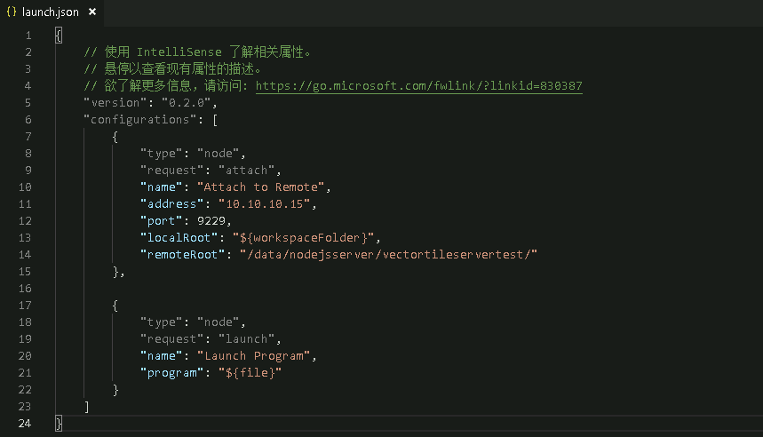Screen dimensions: 763x437
Task: Click the "remoteRoot" key
Action: click(x=182, y=255)
